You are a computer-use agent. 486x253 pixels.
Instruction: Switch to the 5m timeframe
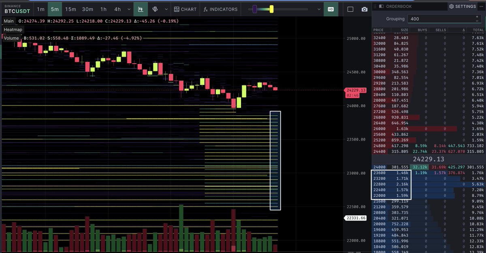[55, 9]
